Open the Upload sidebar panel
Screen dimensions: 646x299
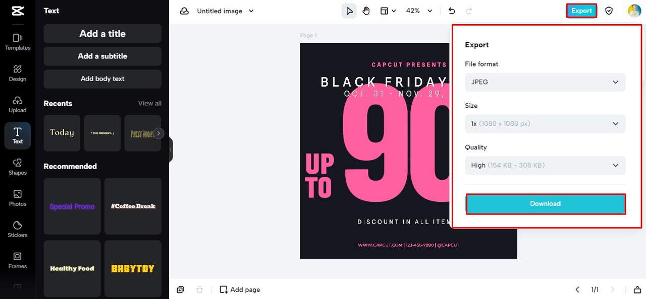coord(18,104)
